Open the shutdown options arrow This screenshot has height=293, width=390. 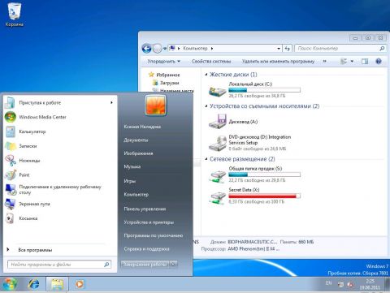tap(173, 264)
